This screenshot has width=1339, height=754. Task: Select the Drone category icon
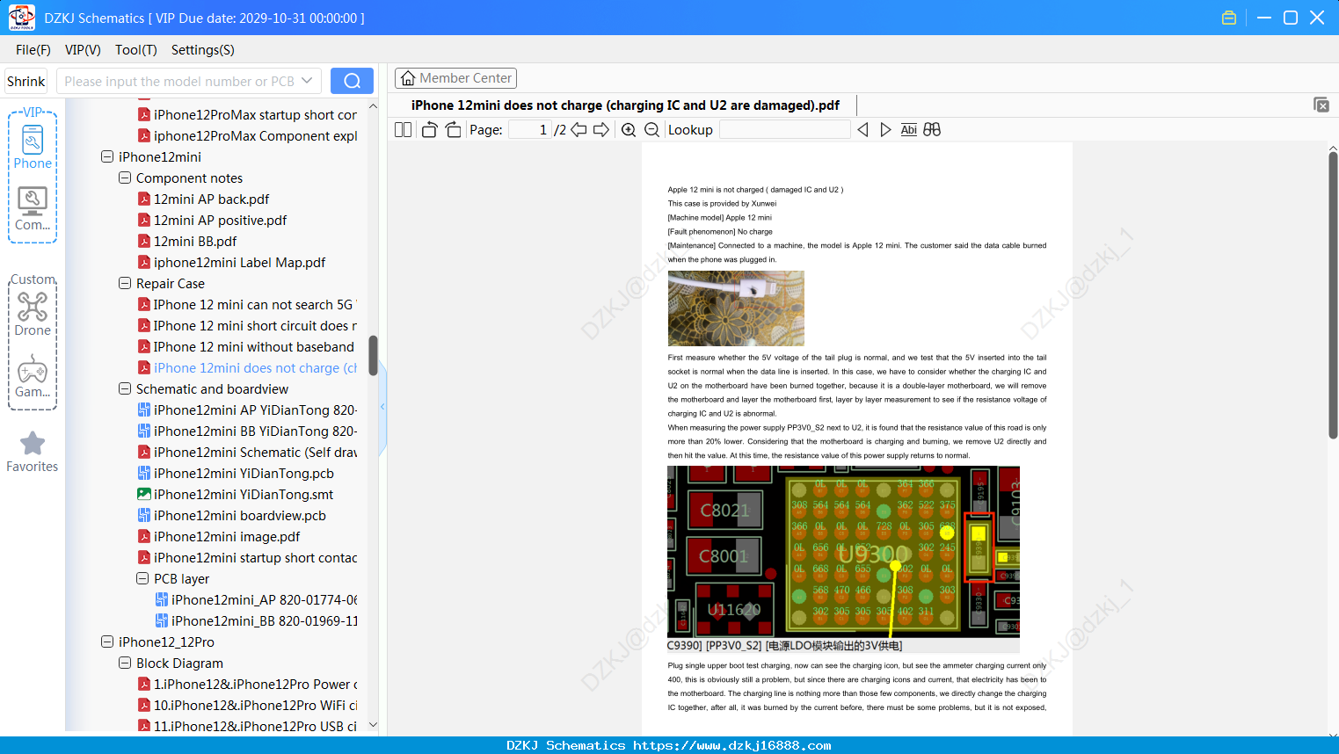click(x=33, y=314)
